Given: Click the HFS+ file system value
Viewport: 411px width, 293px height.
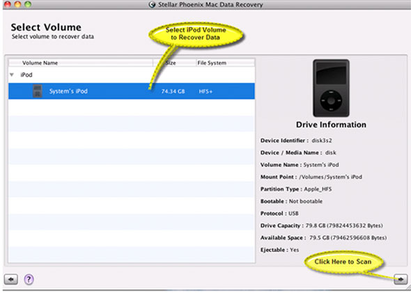Looking at the screenshot, I should click(205, 91).
